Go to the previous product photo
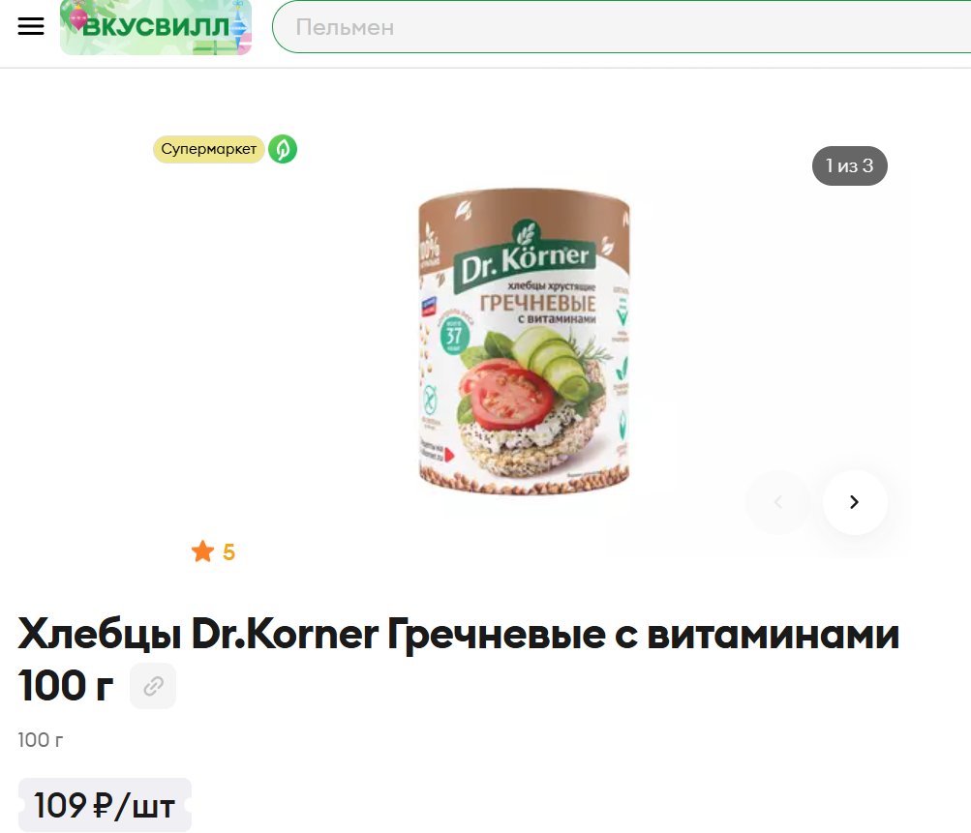 [x=778, y=502]
